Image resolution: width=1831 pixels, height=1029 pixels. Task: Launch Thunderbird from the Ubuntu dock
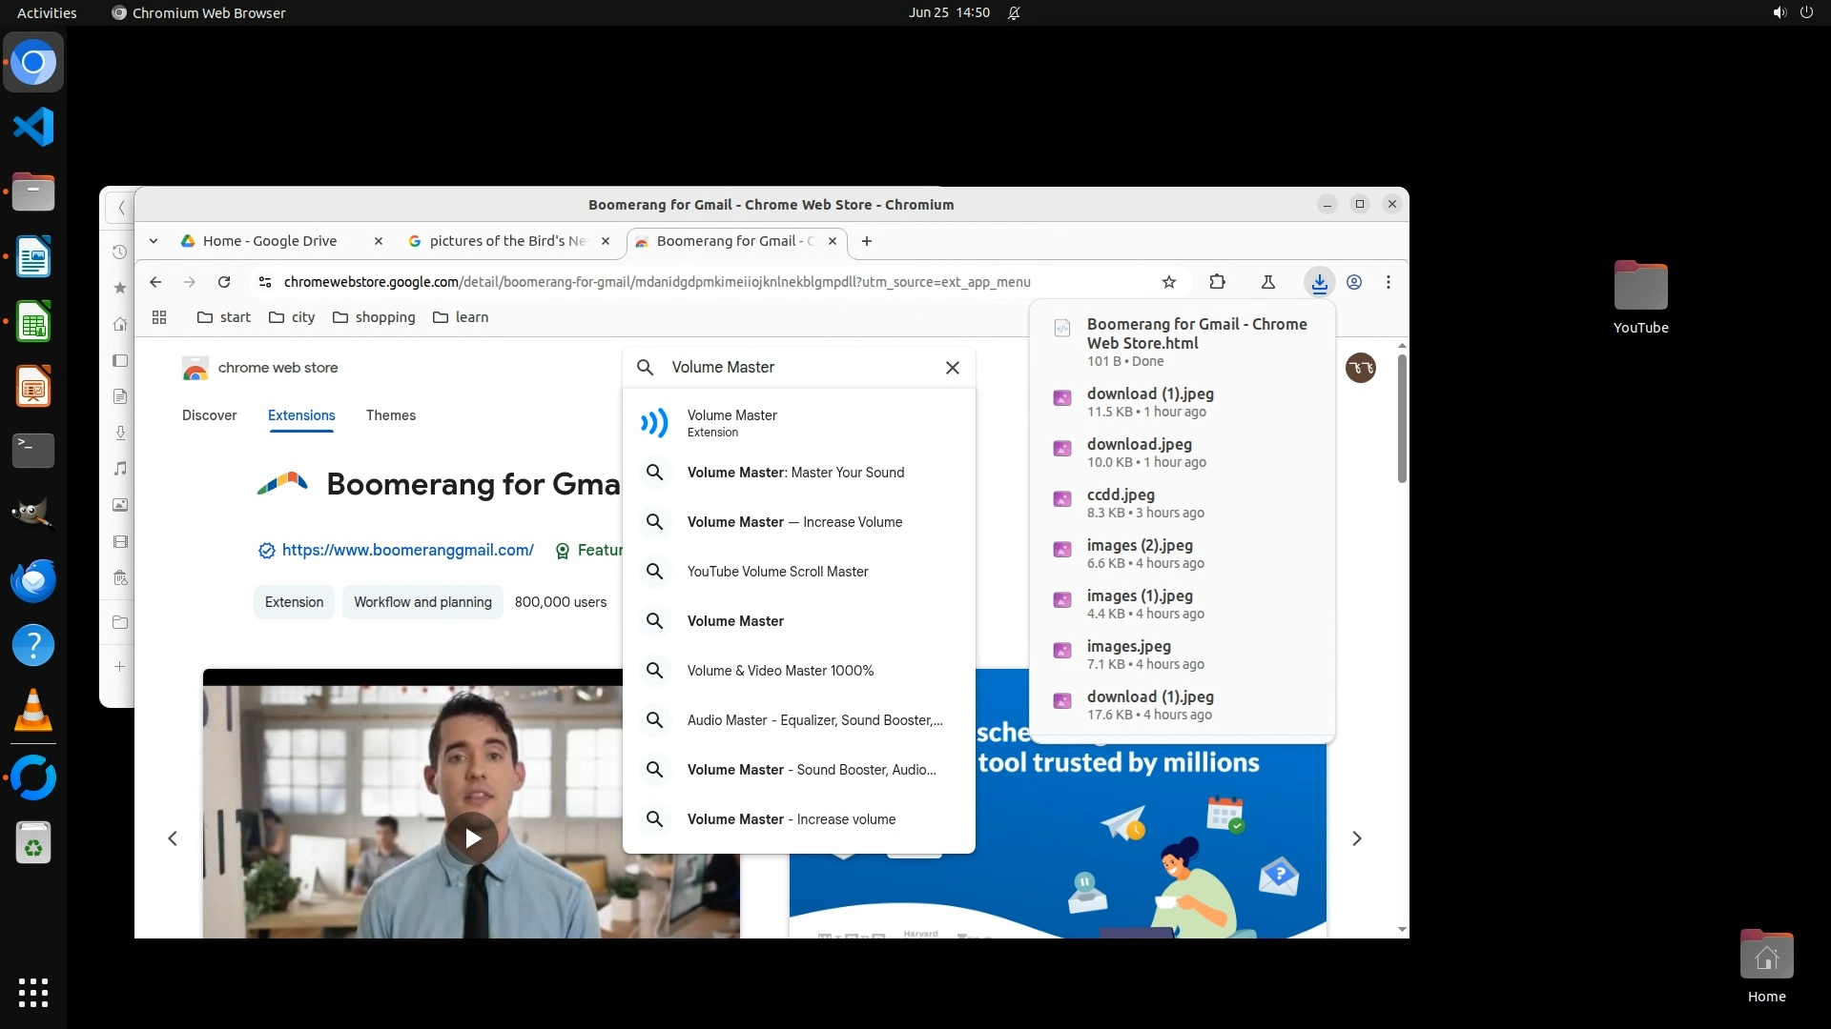pos(33,580)
